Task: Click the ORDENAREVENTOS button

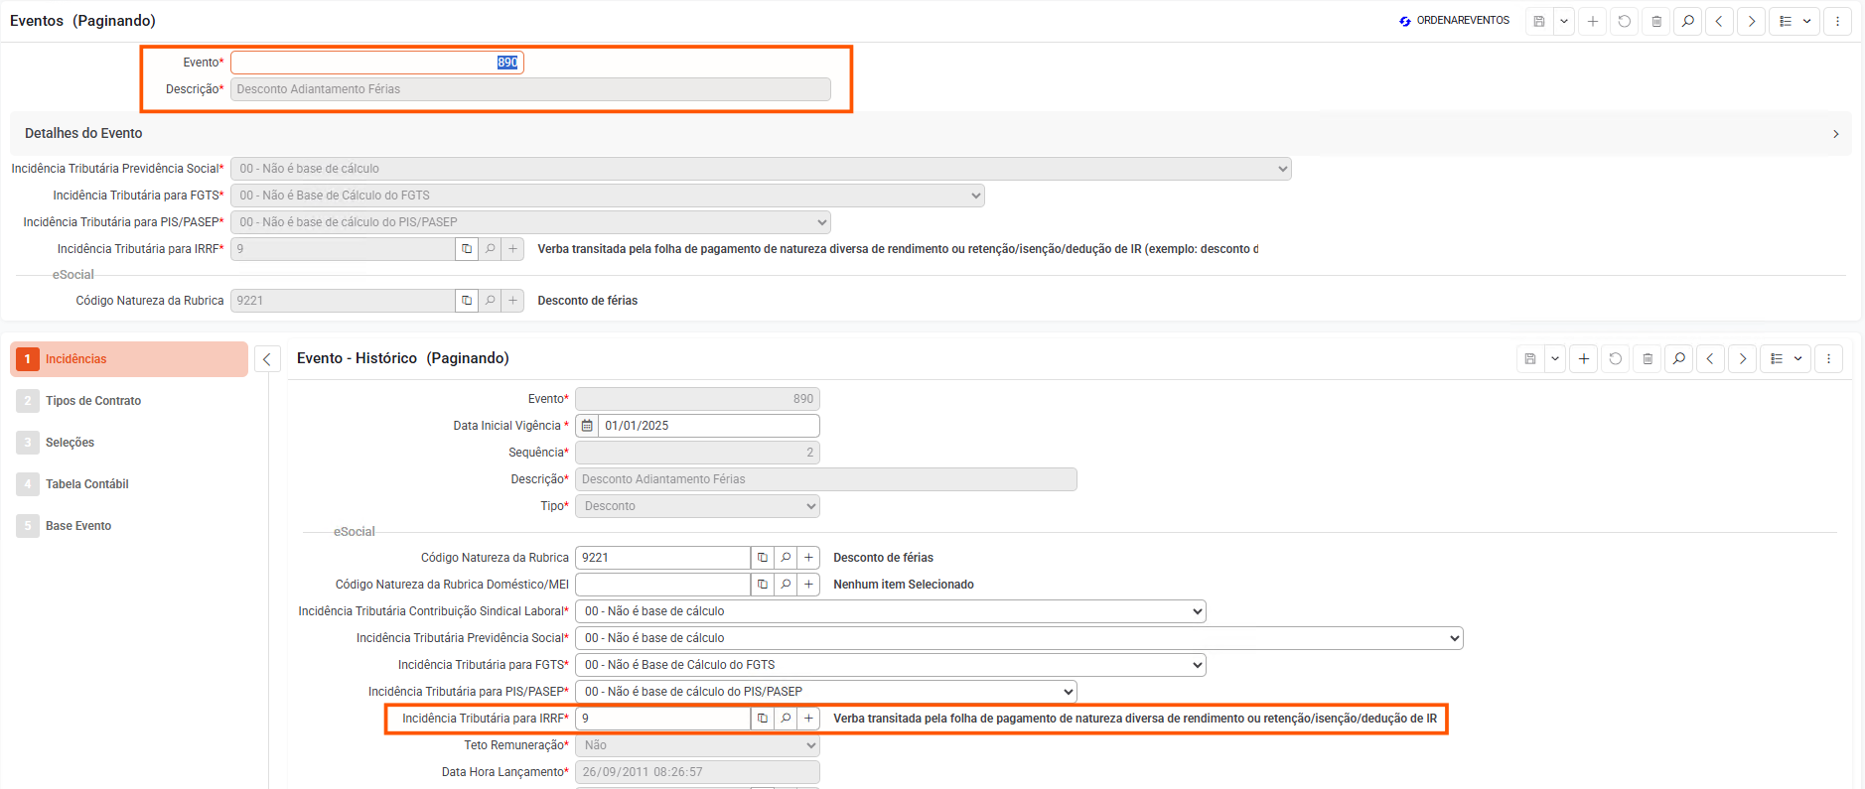Action: point(1454,21)
